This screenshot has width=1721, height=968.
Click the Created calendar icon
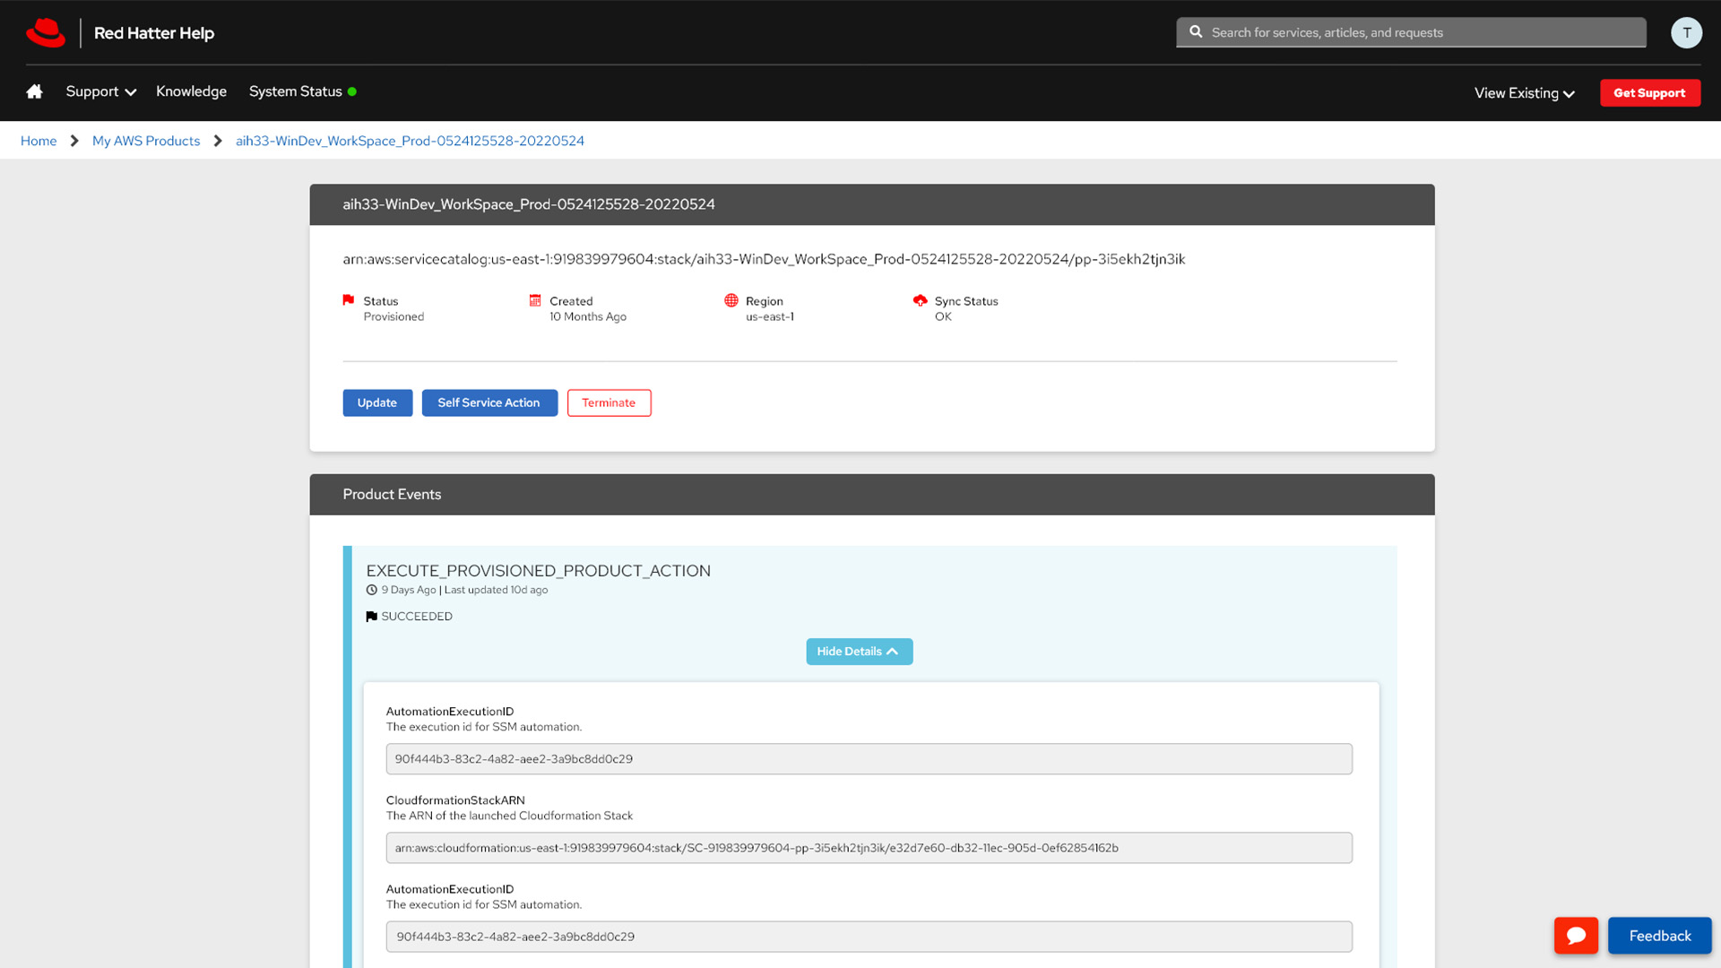(x=535, y=300)
